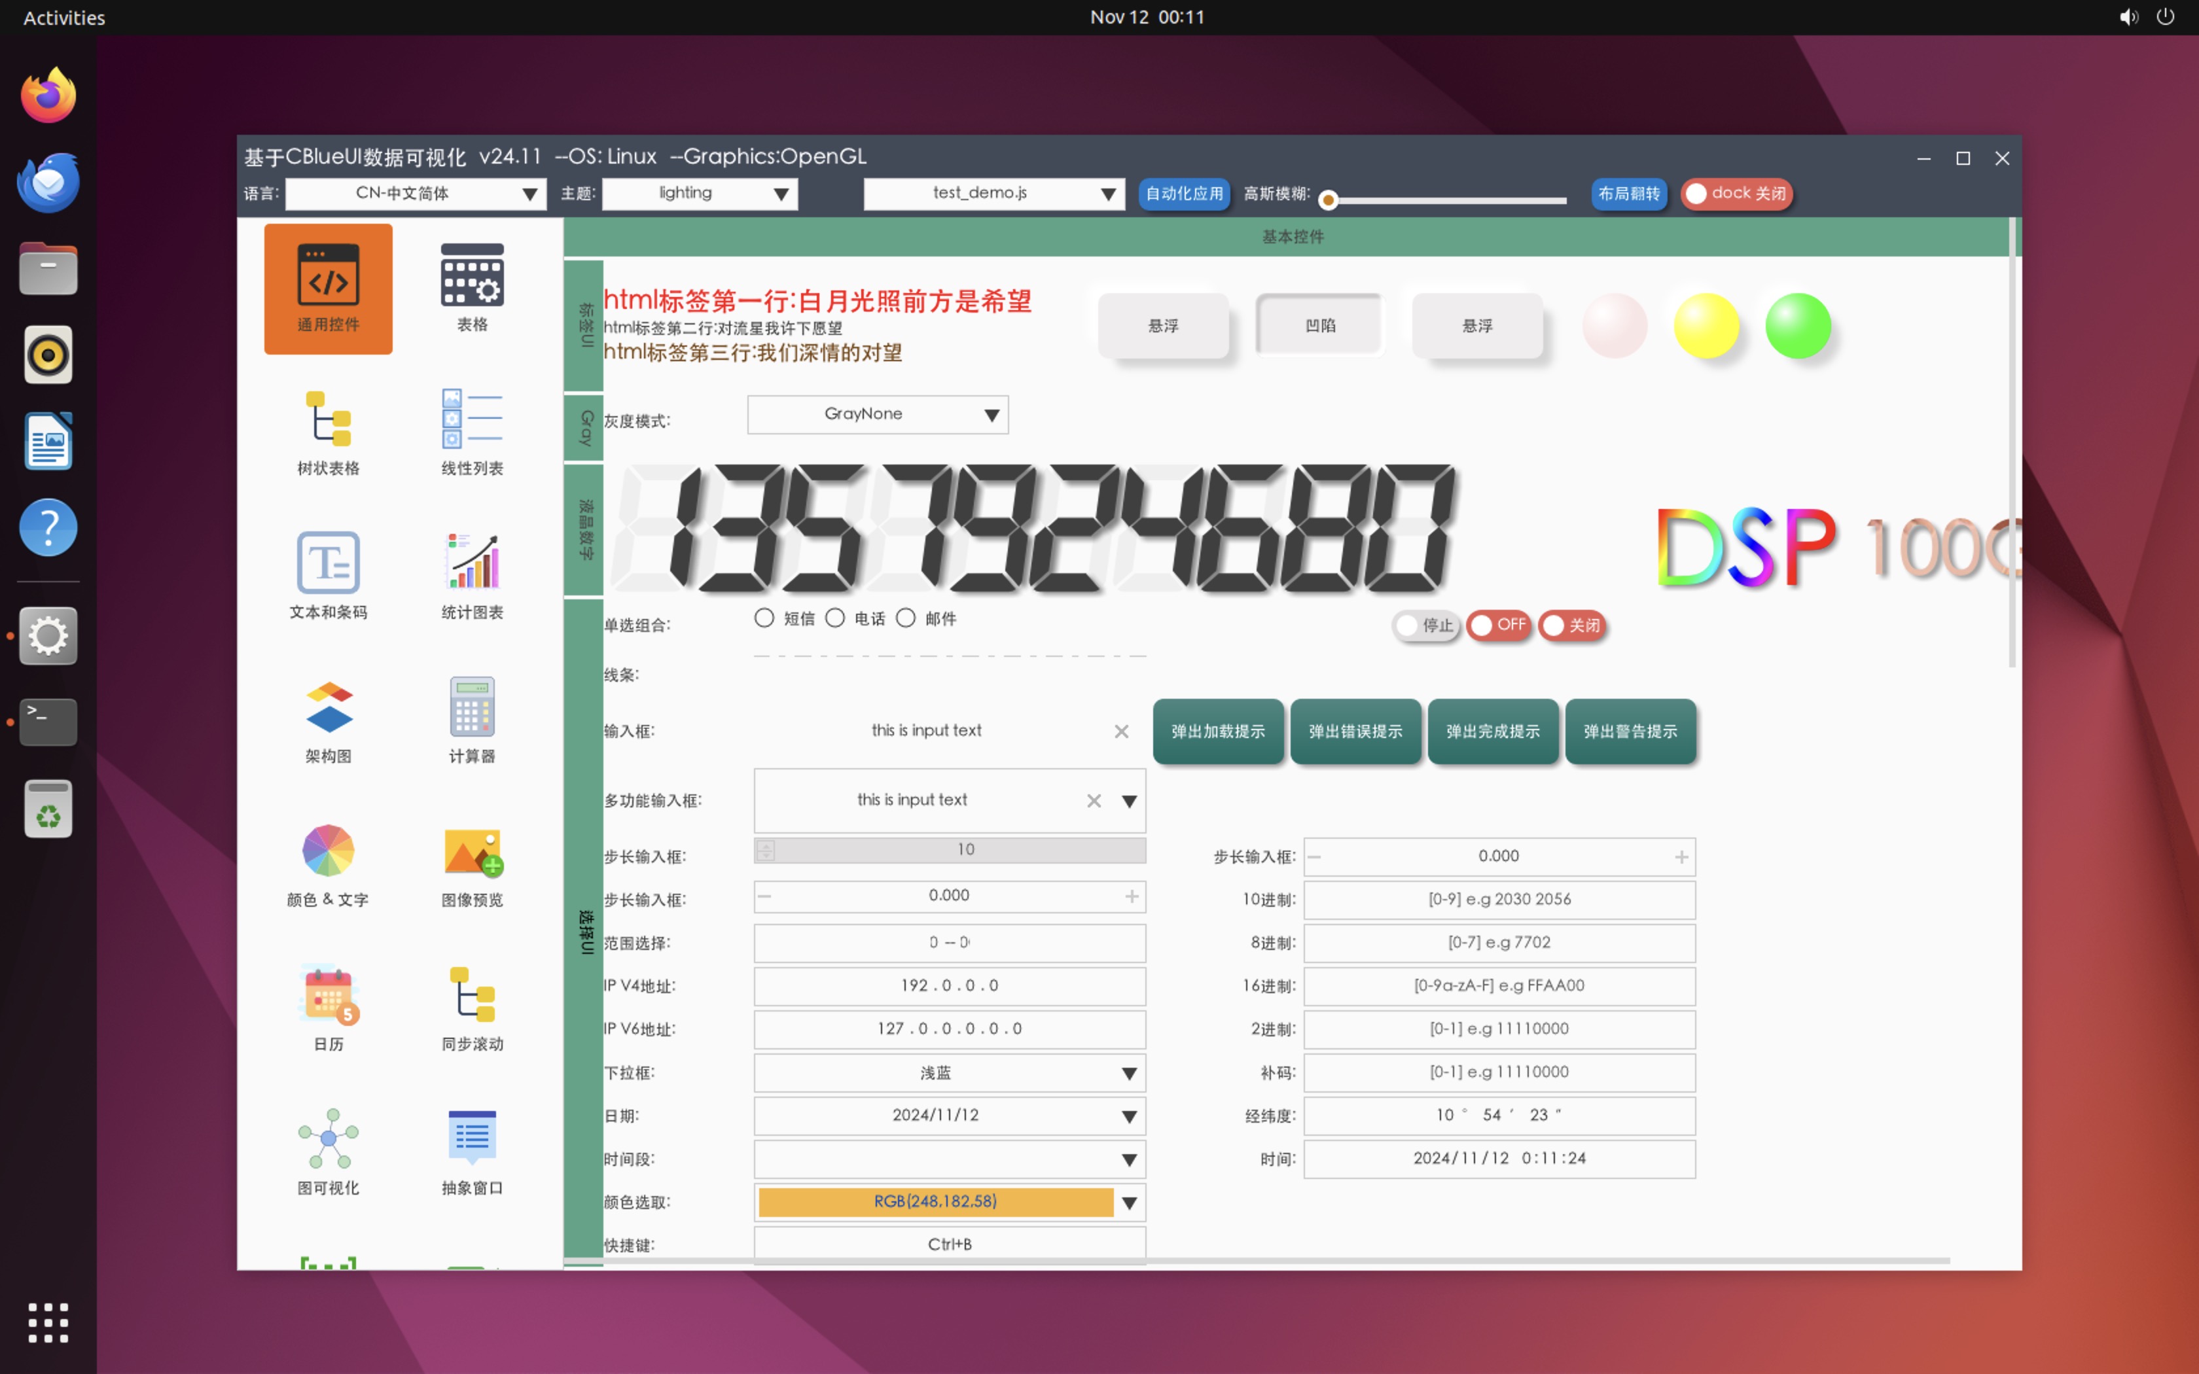This screenshot has width=2199, height=1374.
Task: Open the 图可视化 graph icon
Action: coord(328,1150)
